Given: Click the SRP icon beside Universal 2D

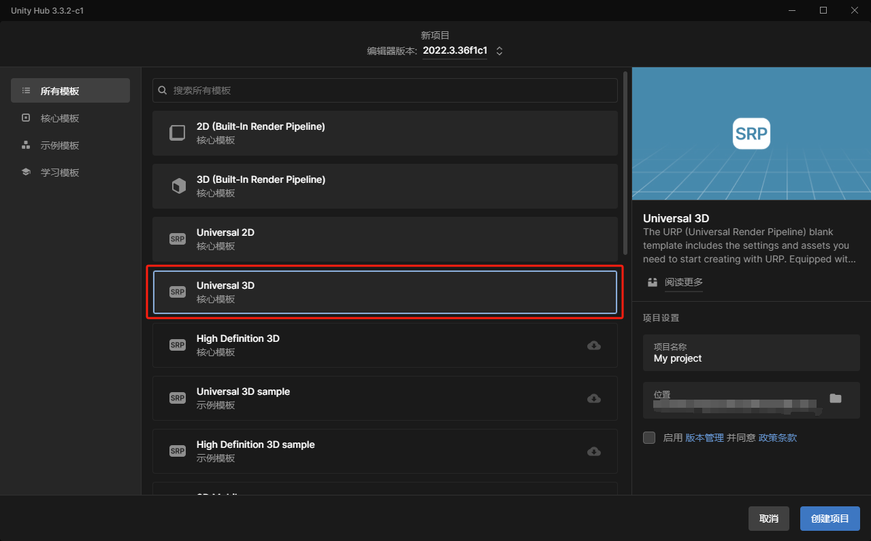Looking at the screenshot, I should pos(178,239).
